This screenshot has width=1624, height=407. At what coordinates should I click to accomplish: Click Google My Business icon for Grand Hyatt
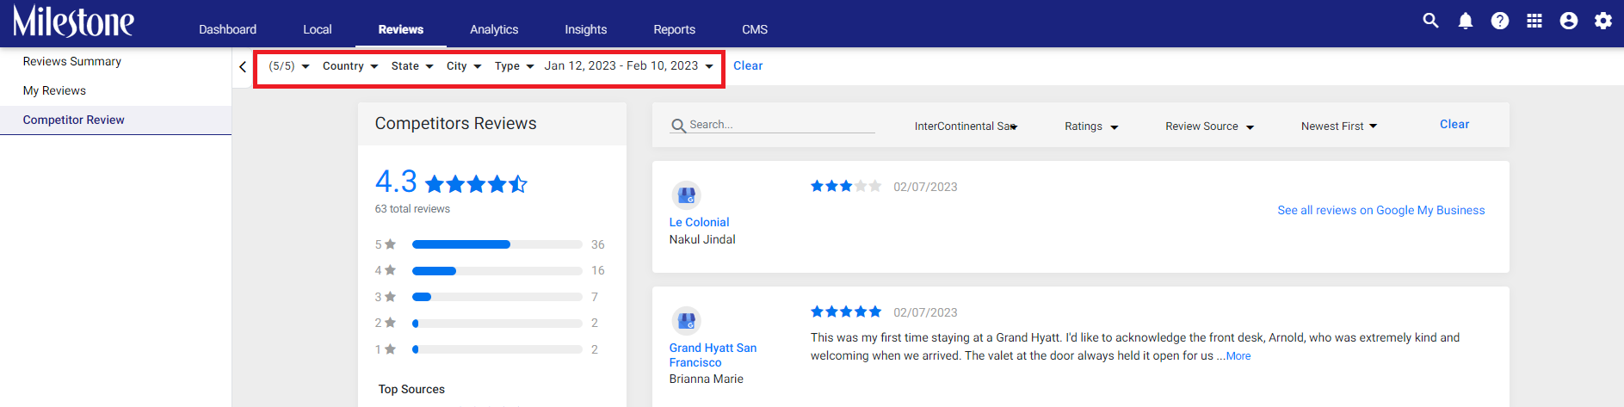pyautogui.click(x=686, y=321)
